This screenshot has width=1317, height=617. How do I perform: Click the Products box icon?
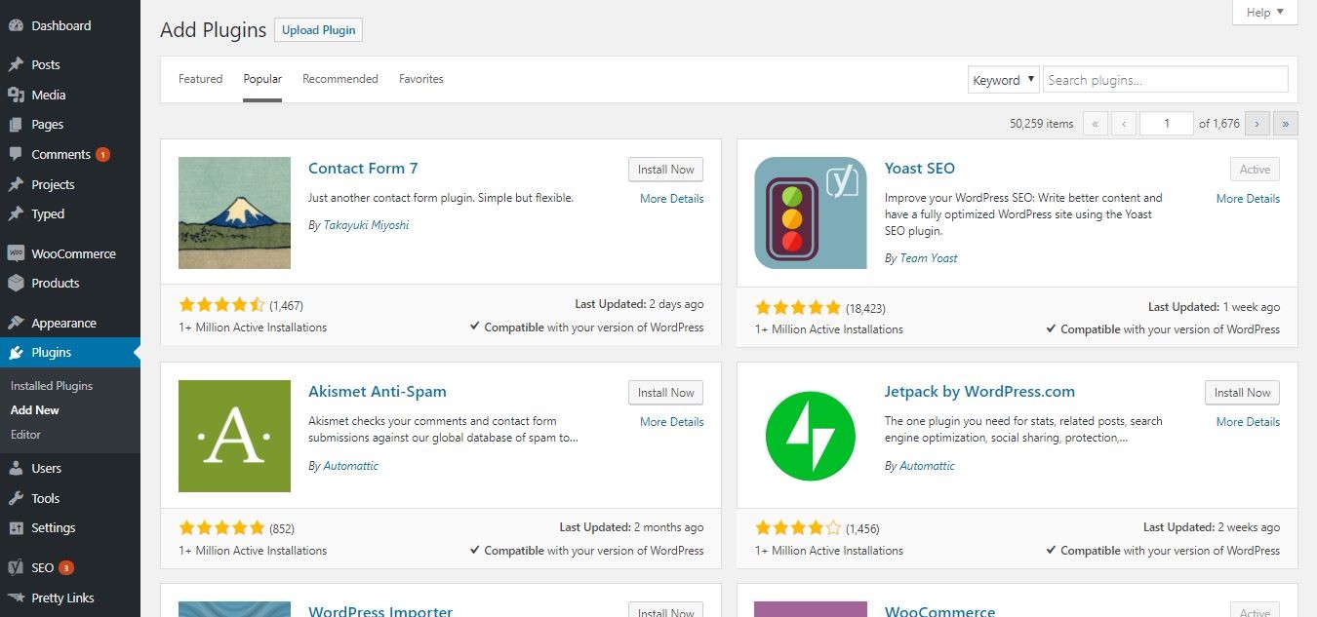point(16,283)
